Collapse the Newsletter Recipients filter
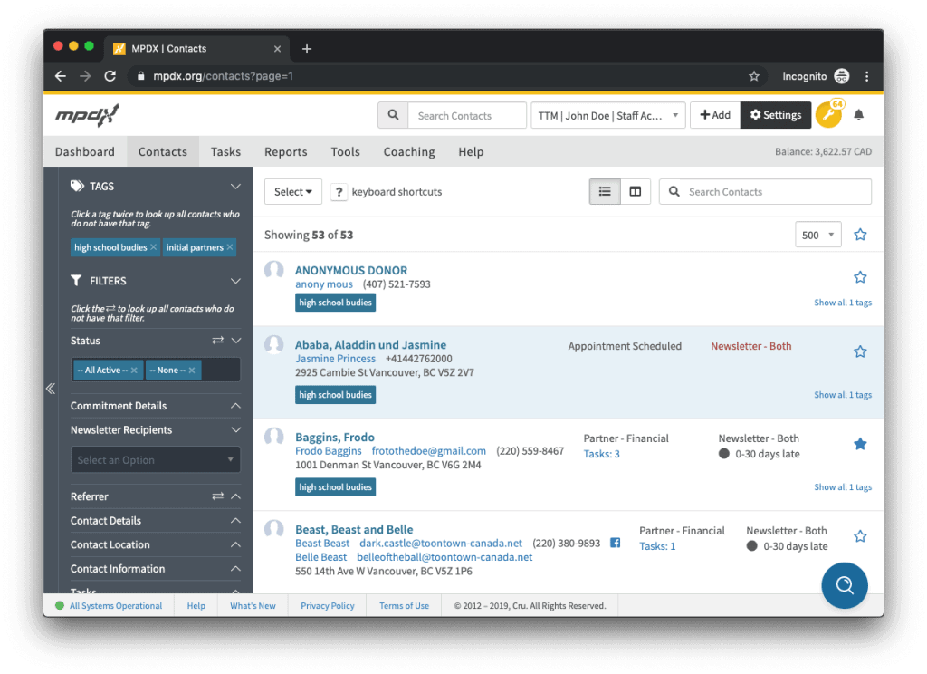The width and height of the screenshot is (927, 674). pyautogui.click(x=236, y=429)
